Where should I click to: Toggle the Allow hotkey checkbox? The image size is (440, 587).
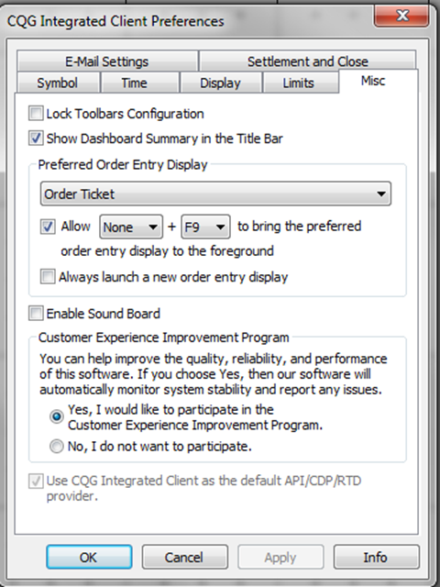pyautogui.click(x=48, y=227)
